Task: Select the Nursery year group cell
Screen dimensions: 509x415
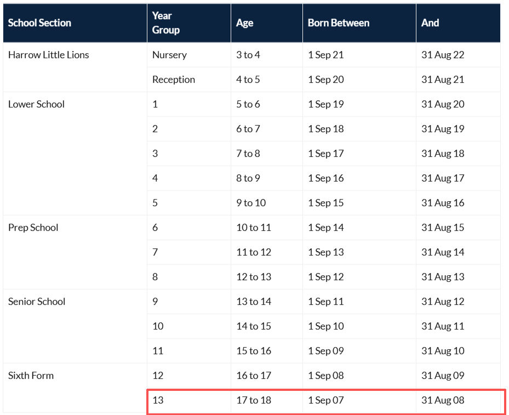Action: (169, 55)
